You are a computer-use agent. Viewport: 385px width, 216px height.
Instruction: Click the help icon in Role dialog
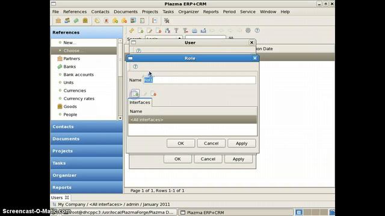(135, 67)
